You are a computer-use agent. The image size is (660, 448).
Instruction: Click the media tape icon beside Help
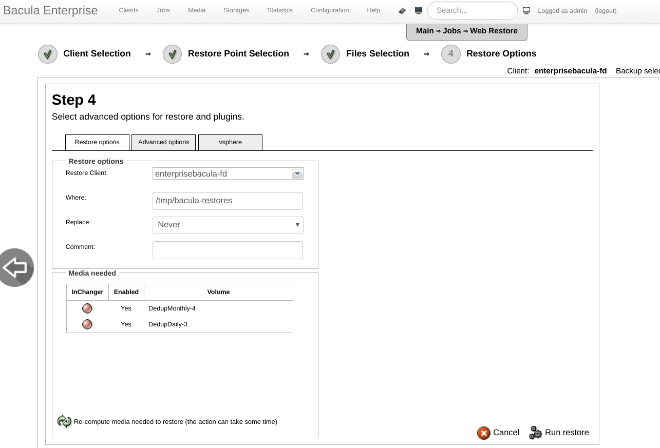pos(402,11)
